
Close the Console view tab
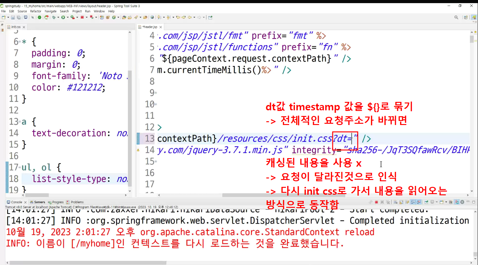point(25,202)
